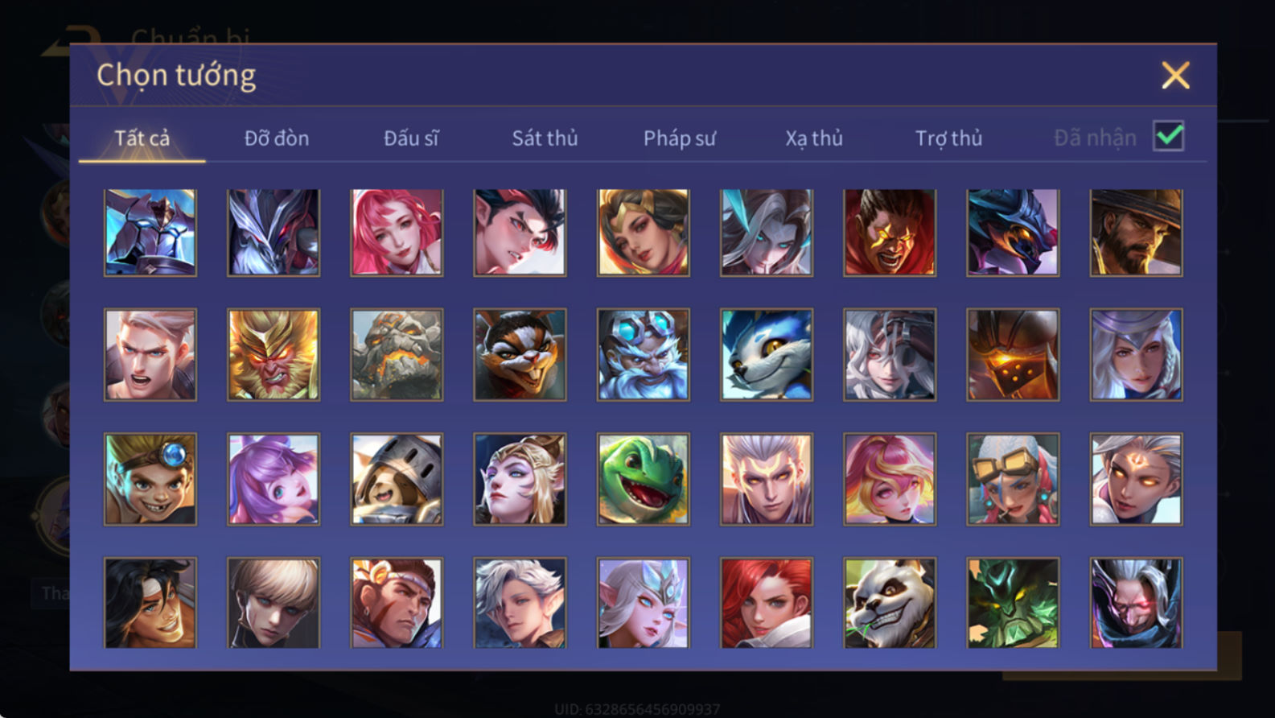Screen dimensions: 1275x718
Task: Close the Chọn tướng dialog
Action: (x=1175, y=76)
